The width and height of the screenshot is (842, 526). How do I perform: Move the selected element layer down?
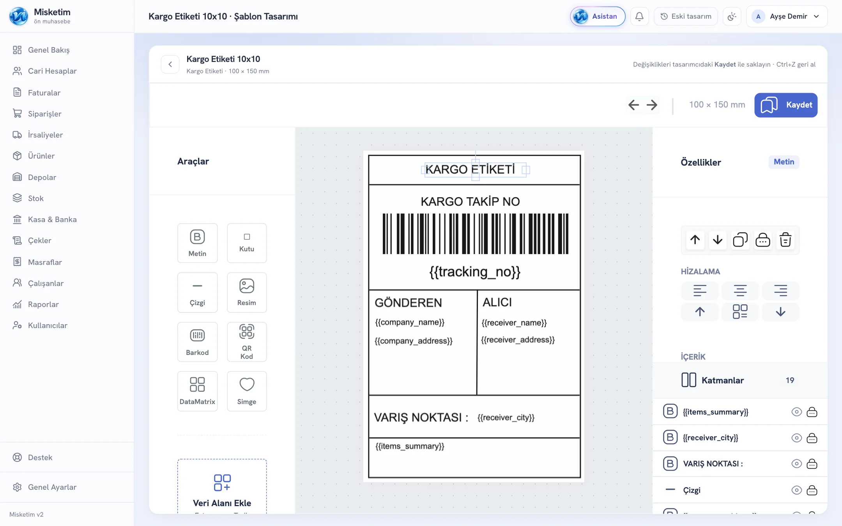pos(718,240)
